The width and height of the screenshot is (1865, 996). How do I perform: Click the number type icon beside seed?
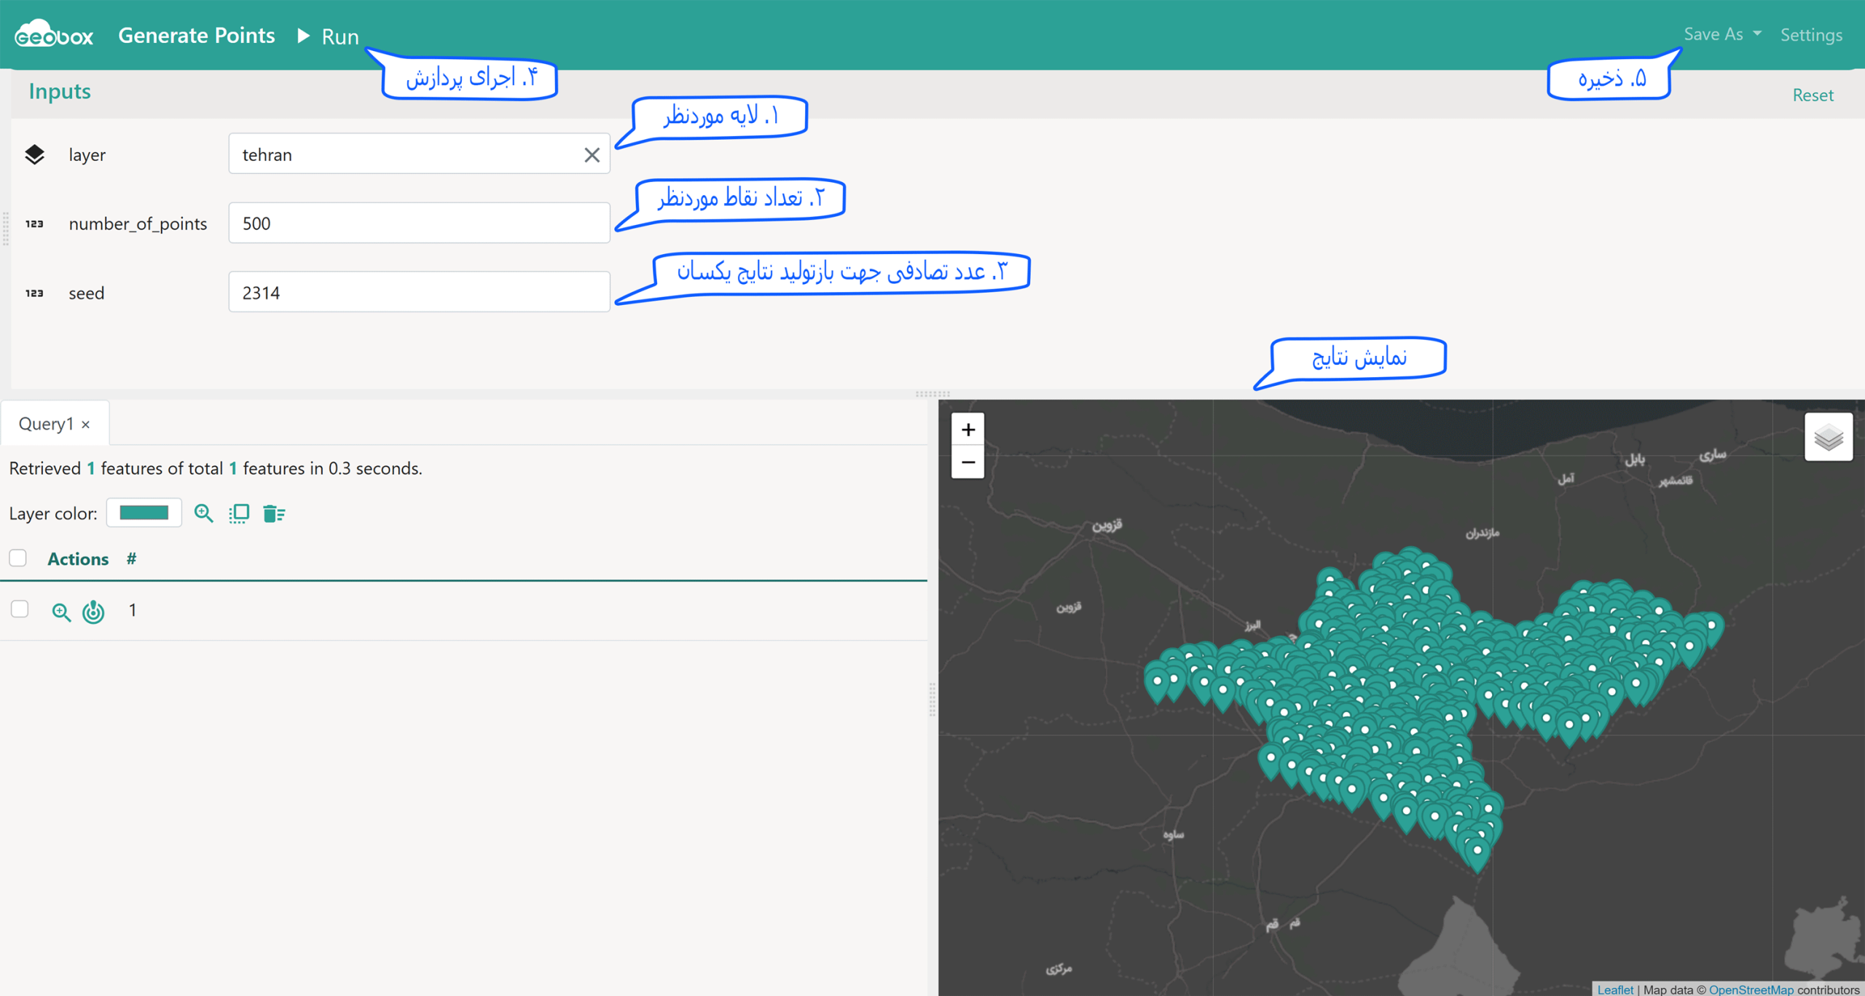(34, 293)
